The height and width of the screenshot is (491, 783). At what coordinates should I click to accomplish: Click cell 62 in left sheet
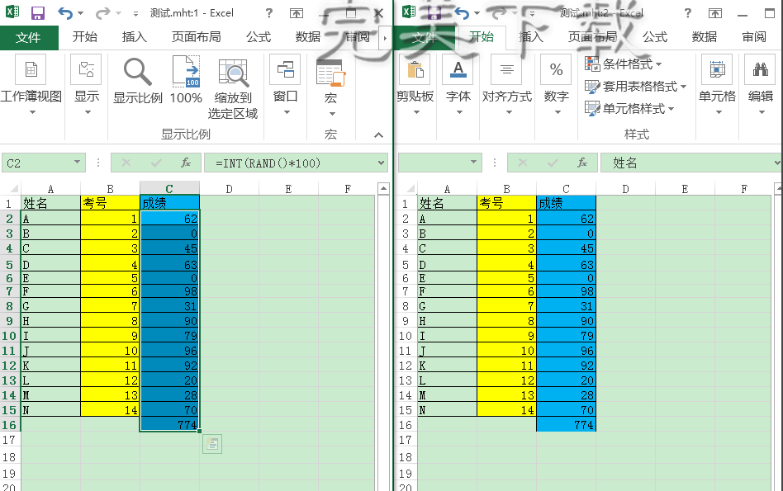170,218
